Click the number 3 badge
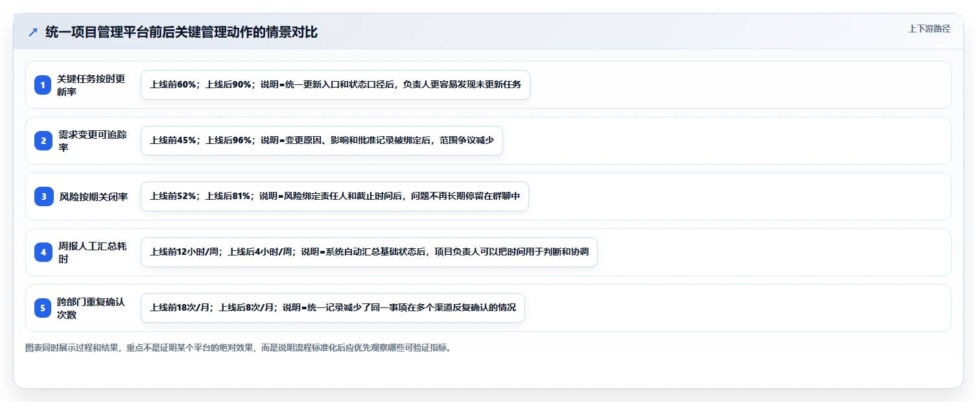Screen dimensions: 977x402 pos(43,196)
